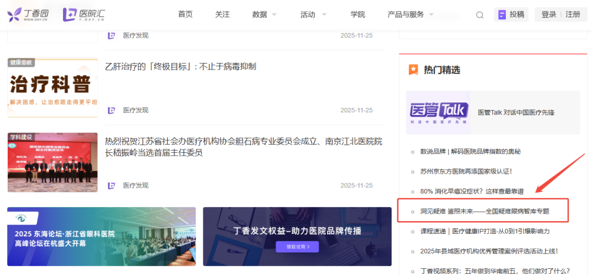Screen dimensions: 592x276
Task: Open 80% 消化早癌没症状 link
Action: [x=472, y=192]
